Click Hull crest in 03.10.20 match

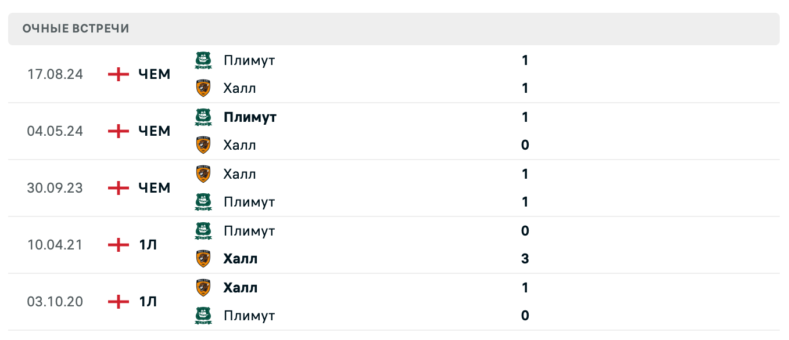203,288
